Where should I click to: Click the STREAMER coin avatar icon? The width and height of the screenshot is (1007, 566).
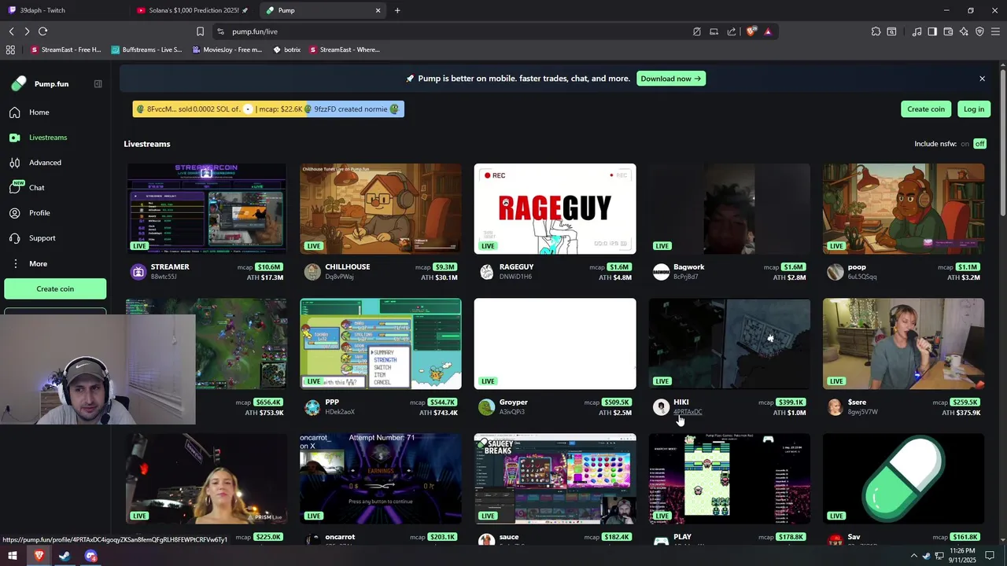pos(138,272)
